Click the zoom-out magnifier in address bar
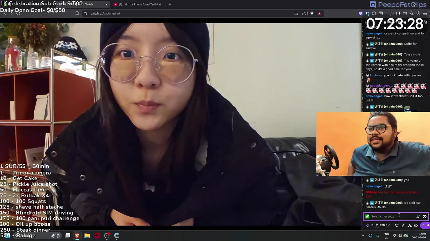Image resolution: width=430 pixels, height=241 pixels. 296,13
